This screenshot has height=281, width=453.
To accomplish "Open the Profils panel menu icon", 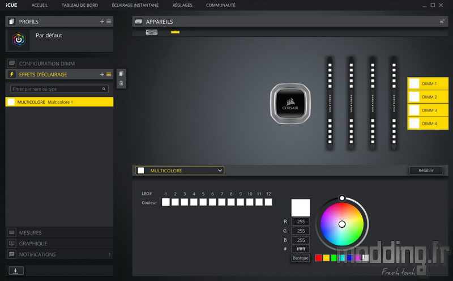I will tap(109, 22).
